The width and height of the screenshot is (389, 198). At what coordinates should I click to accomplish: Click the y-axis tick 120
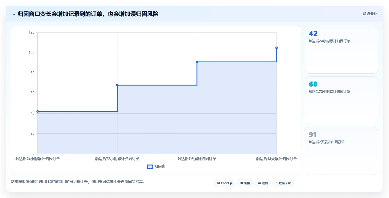tap(32, 32)
